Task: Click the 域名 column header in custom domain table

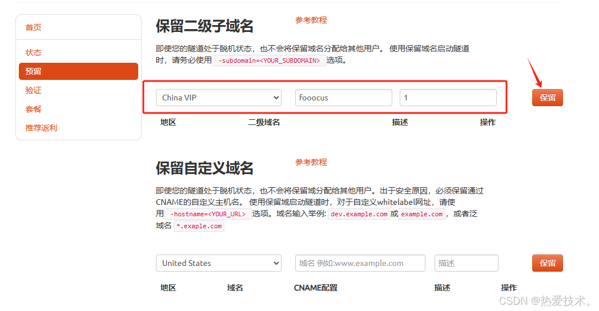Action: click(235, 288)
